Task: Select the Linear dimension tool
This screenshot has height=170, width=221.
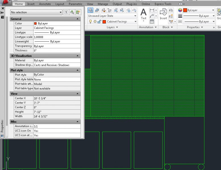Action: (152, 10)
